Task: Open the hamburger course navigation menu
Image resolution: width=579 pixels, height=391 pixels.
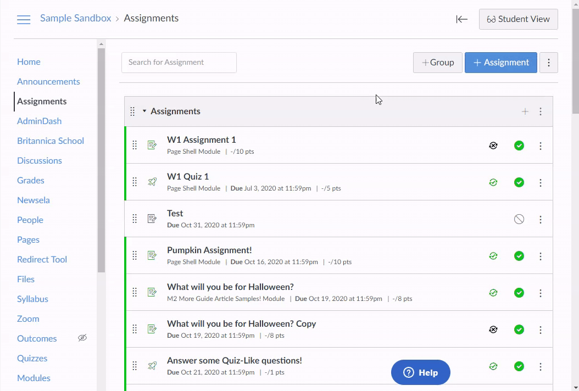Action: tap(24, 20)
